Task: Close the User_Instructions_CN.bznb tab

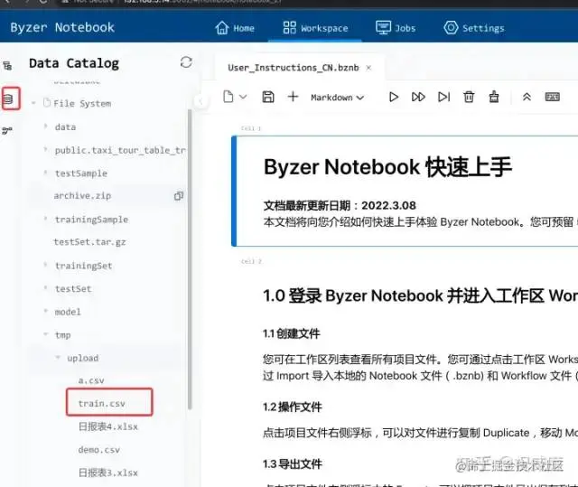Action: click(x=368, y=68)
